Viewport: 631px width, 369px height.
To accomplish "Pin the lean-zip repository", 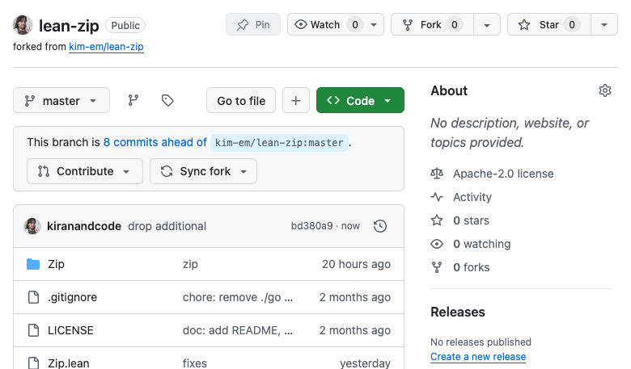I will point(253,25).
